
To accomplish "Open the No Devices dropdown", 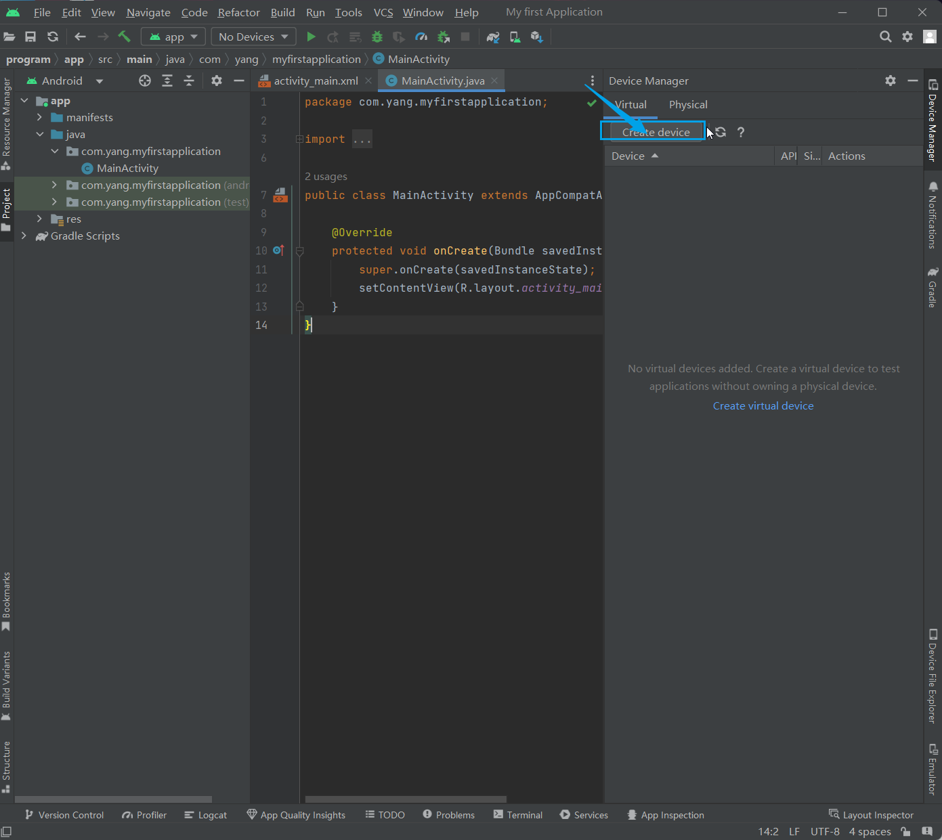I will pyautogui.click(x=253, y=37).
